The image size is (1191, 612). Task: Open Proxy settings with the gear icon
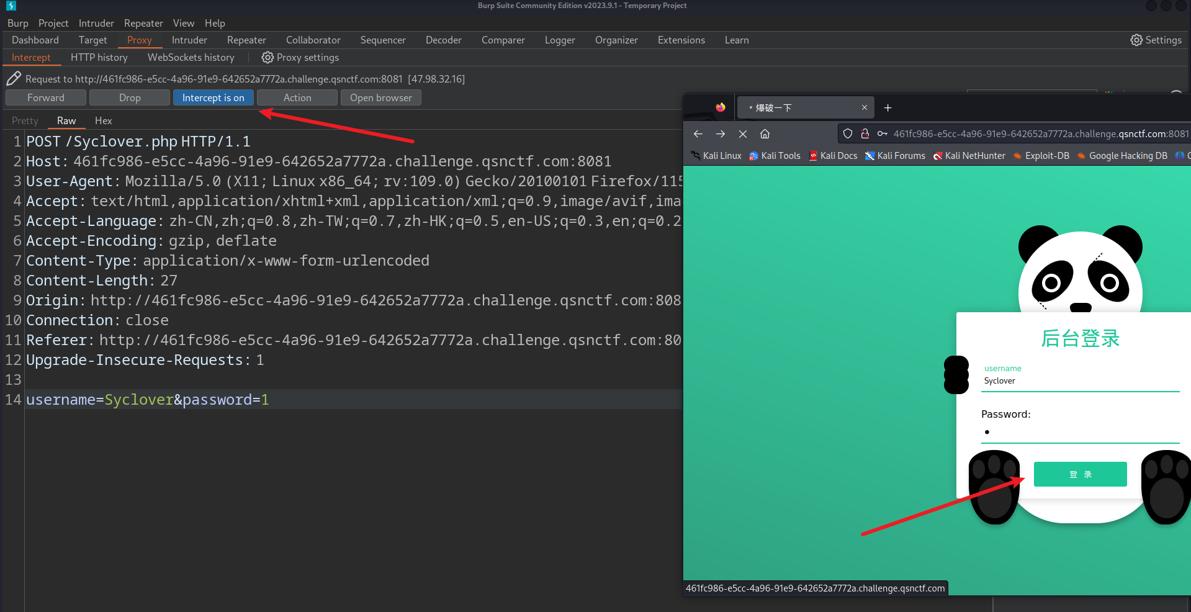coord(300,57)
